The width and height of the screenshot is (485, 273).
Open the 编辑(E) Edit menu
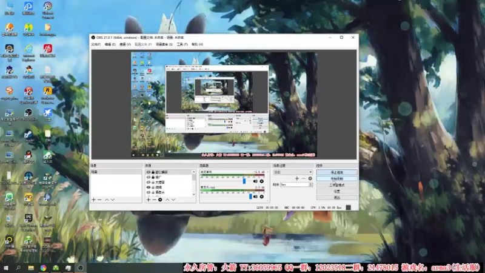[x=110, y=44]
